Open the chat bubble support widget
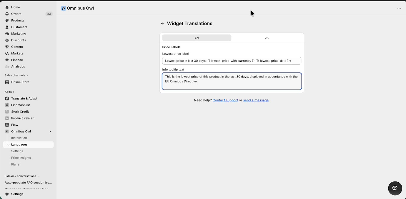Screen dimensions: 406x199 point(395,188)
